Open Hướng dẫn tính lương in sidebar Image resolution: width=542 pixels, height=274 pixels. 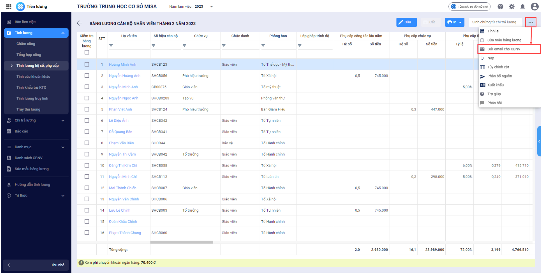(36, 185)
